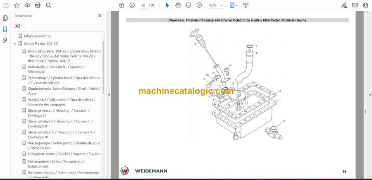
Task: Zoom in with the plus icon
Action: (199, 5)
